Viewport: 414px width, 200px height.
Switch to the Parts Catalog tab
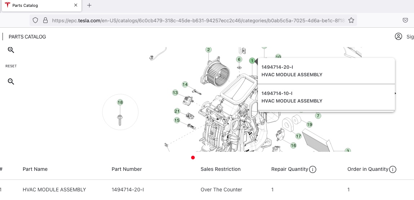point(41,5)
